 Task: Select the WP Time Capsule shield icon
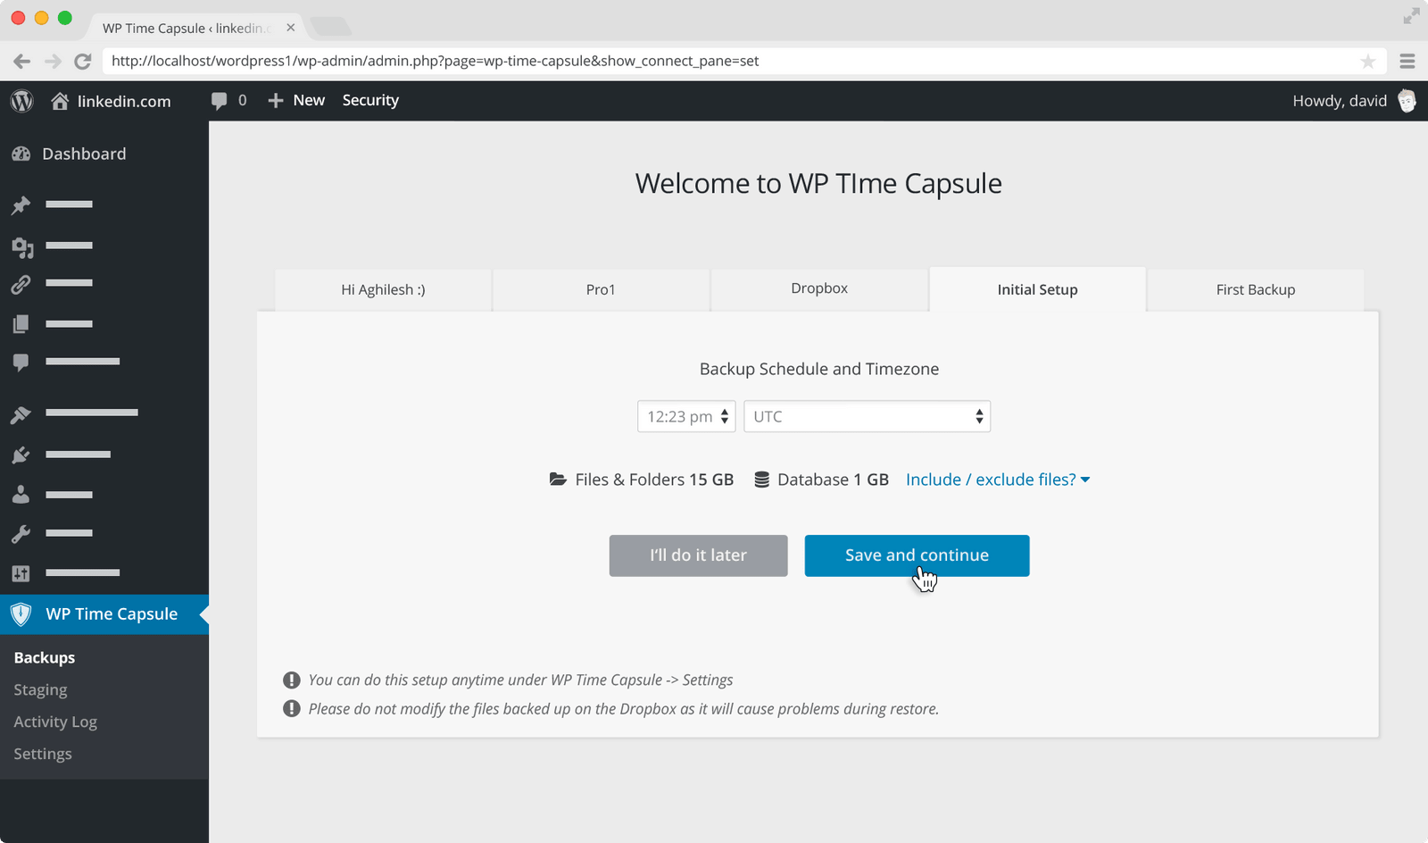point(20,613)
